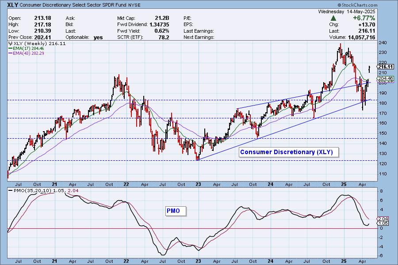Click the 110 label on the price axis

tap(383, 174)
